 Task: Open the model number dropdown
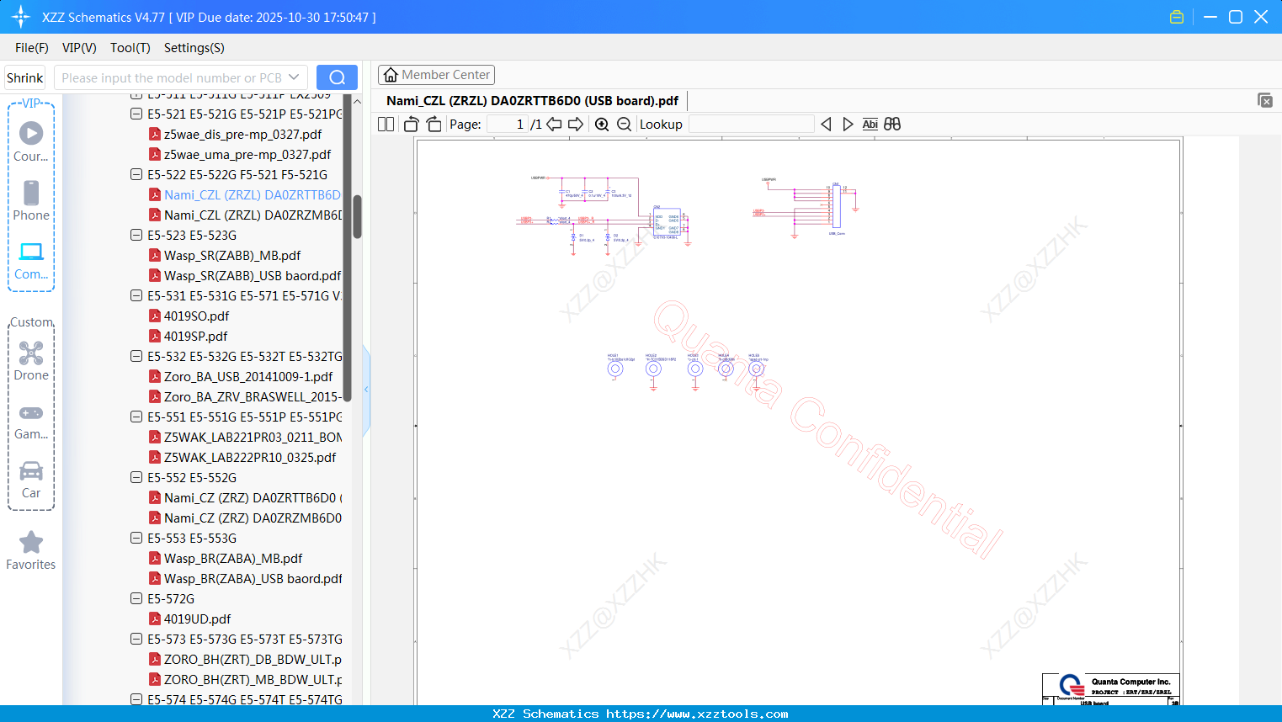pos(294,77)
